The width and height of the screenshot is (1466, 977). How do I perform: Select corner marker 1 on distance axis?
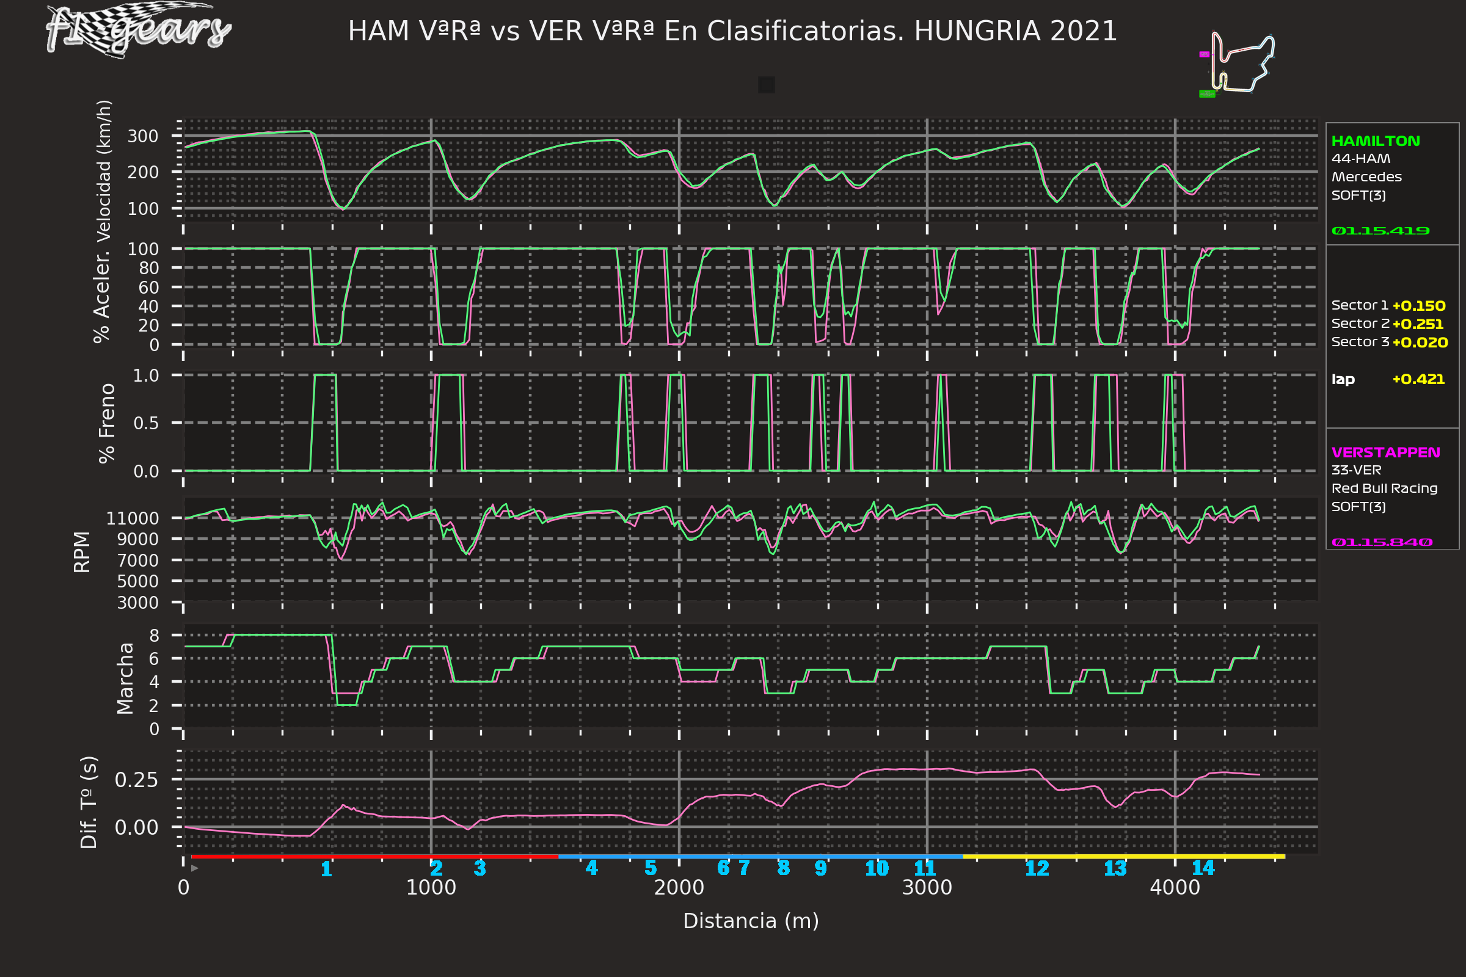(x=326, y=868)
